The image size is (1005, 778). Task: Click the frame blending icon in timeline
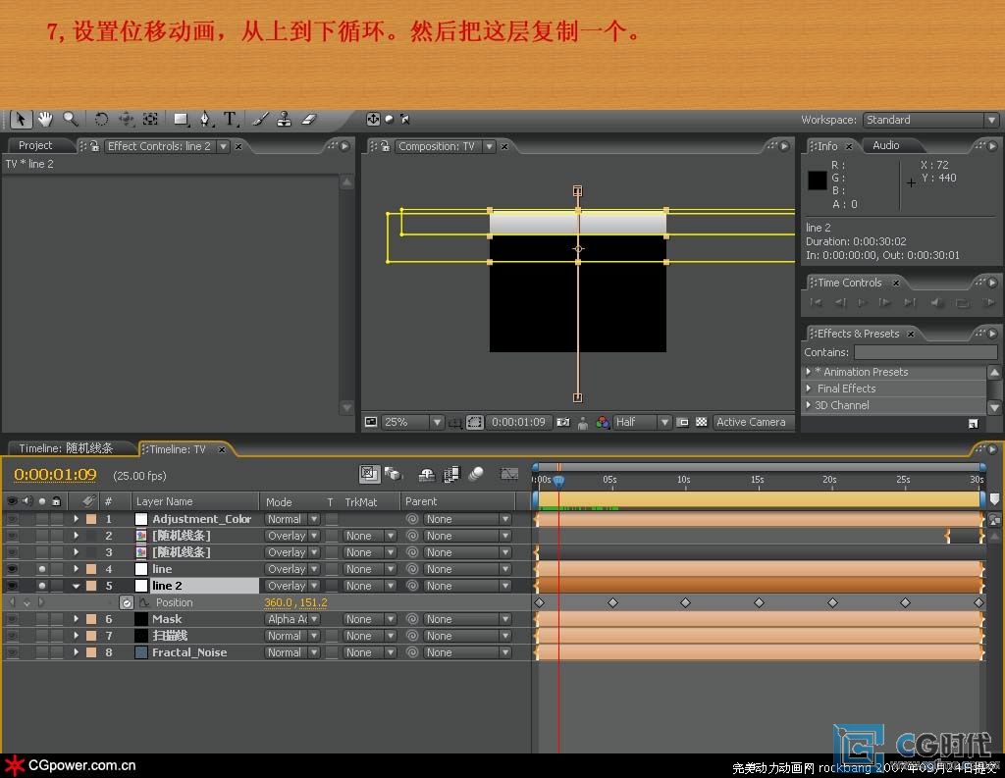451,474
